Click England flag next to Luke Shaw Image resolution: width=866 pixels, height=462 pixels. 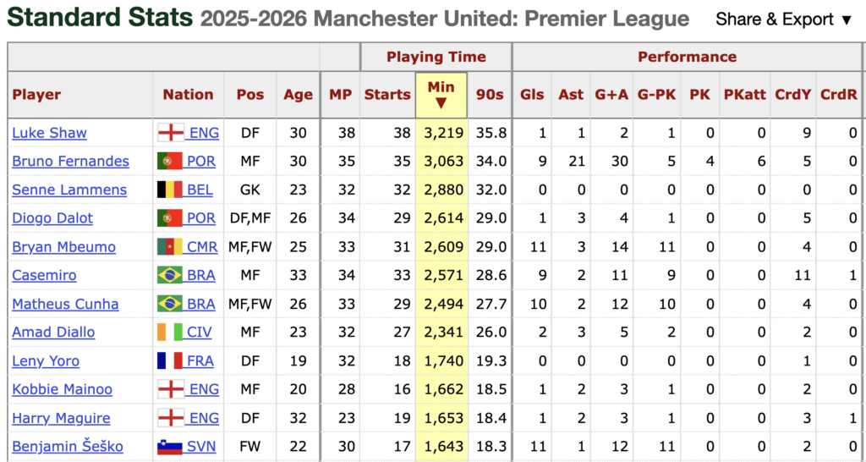(171, 133)
